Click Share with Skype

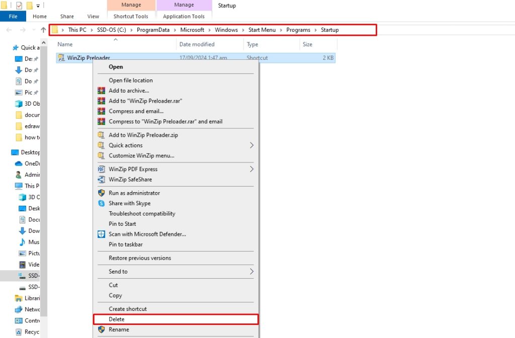tap(176, 203)
